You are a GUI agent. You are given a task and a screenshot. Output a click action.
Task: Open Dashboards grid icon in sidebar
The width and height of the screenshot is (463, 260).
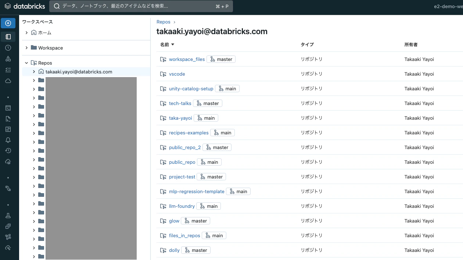tap(8, 129)
